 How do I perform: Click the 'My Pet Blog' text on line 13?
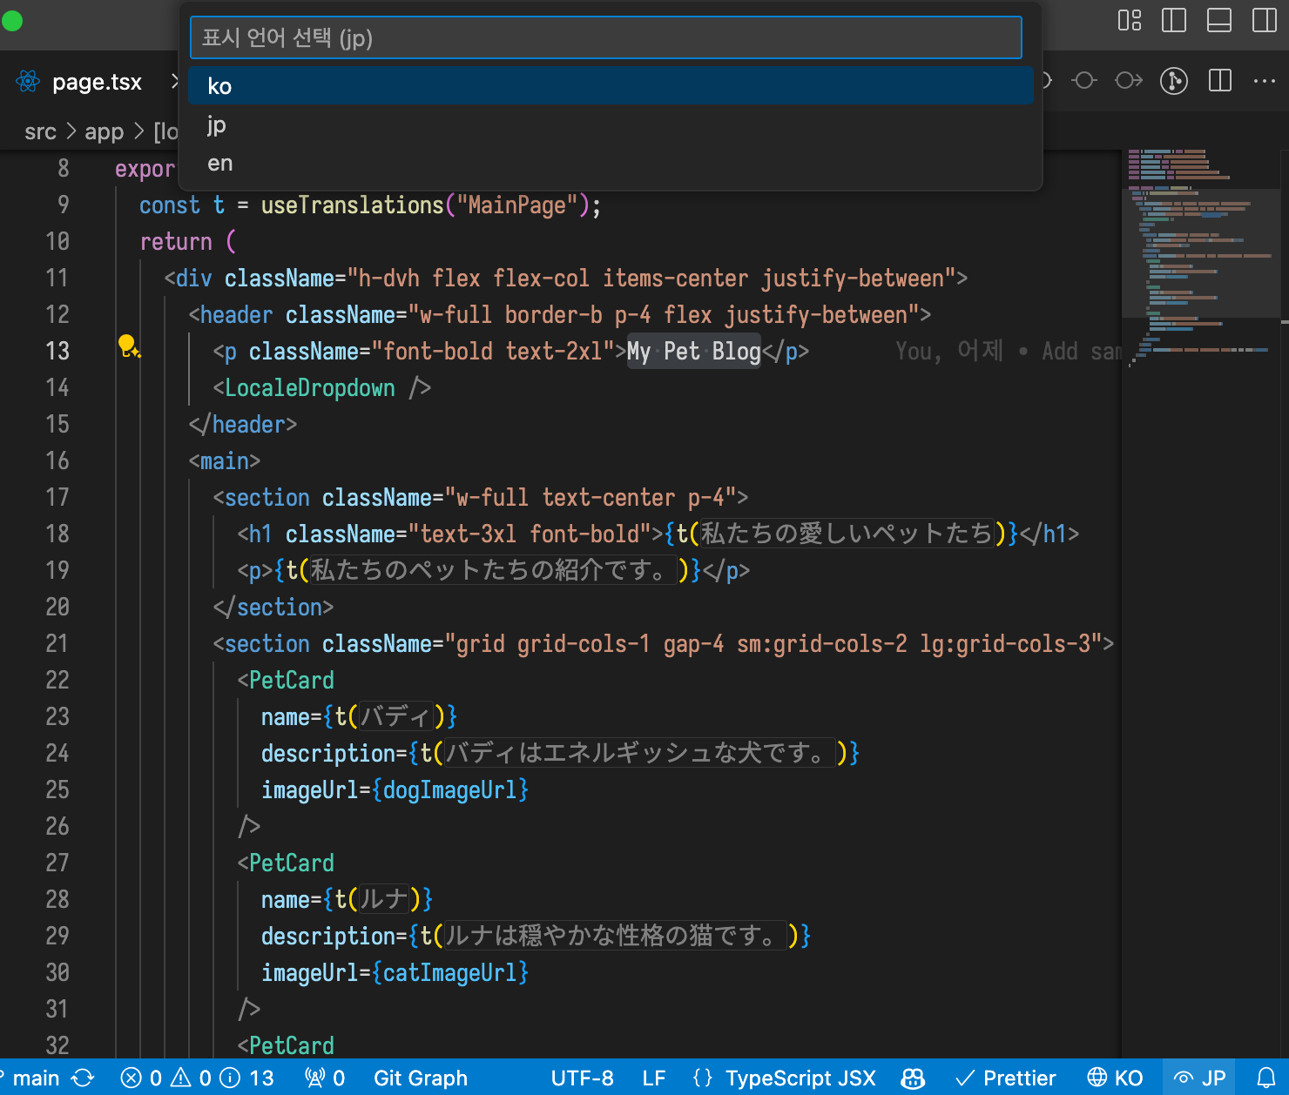point(694,351)
